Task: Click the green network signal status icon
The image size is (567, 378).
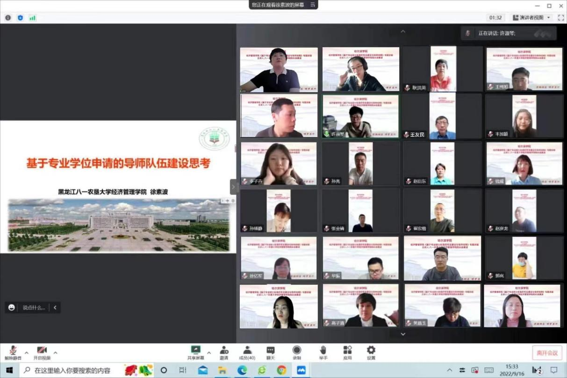Action: pos(32,18)
